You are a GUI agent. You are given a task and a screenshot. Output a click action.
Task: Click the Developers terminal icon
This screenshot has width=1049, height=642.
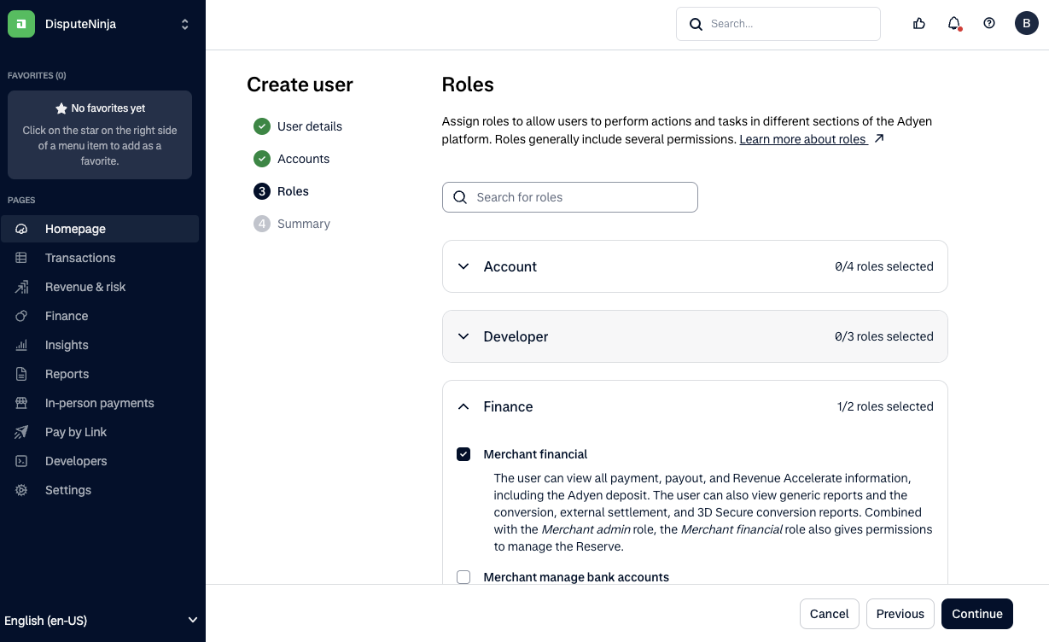[22, 461]
